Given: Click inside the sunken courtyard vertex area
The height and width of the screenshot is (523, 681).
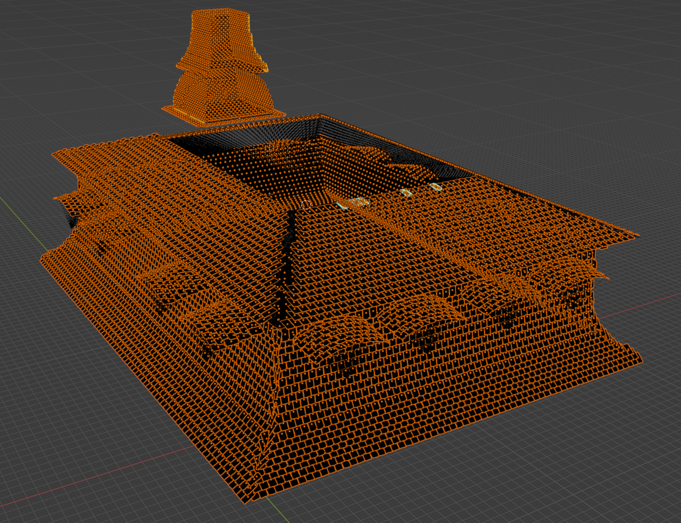Looking at the screenshot, I should (298, 170).
